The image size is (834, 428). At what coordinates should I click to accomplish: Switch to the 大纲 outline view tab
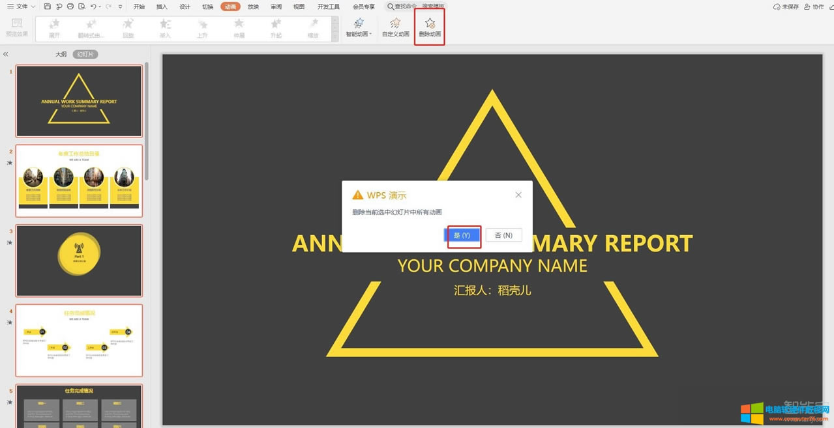click(x=61, y=55)
